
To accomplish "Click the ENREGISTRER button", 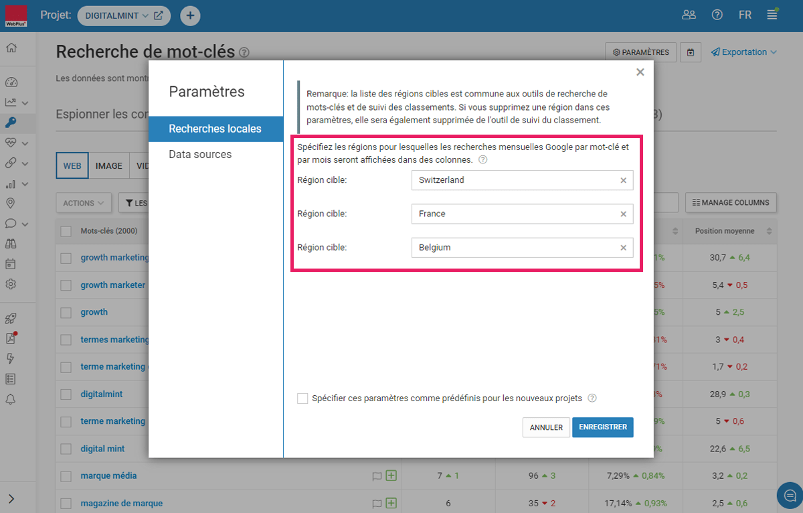I will (x=602, y=427).
